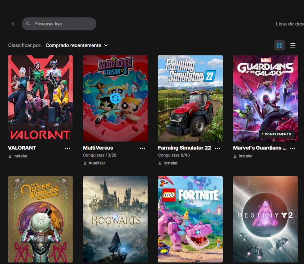
Task: Click the Farming Simulator 22 title
Action: [184, 148]
